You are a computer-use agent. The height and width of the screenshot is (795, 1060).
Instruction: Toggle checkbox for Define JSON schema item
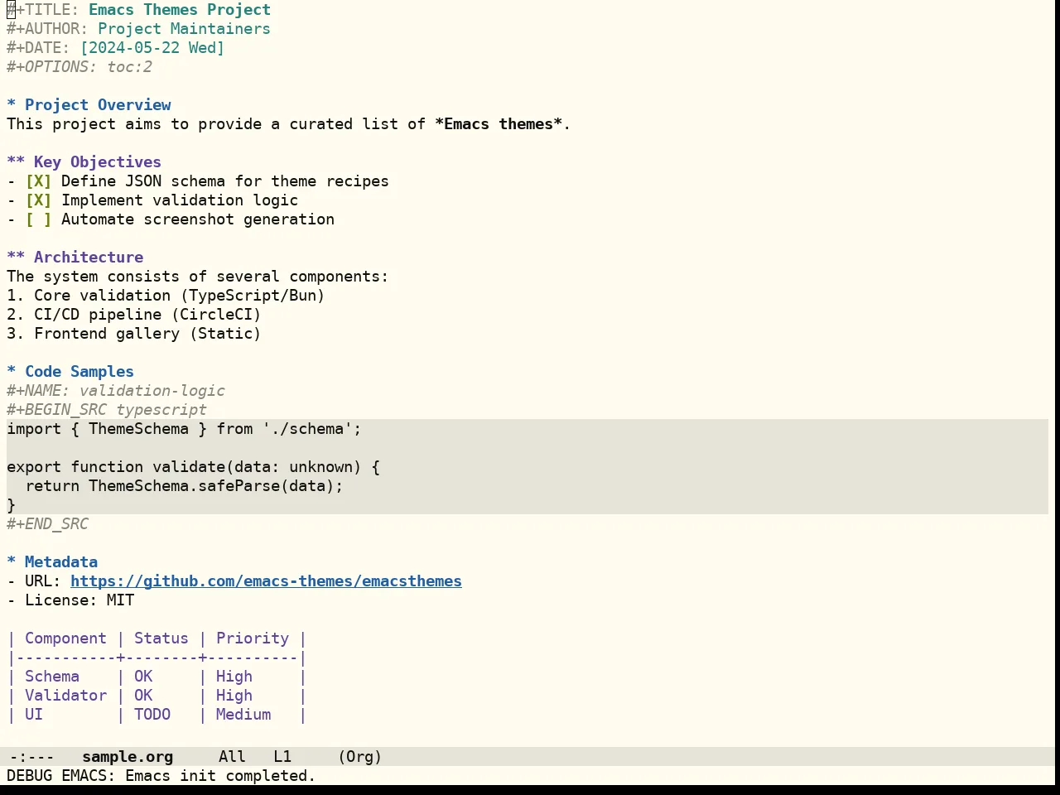[x=38, y=181]
